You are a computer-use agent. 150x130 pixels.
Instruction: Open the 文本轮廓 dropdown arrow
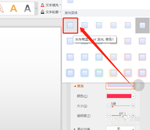(60, 12)
